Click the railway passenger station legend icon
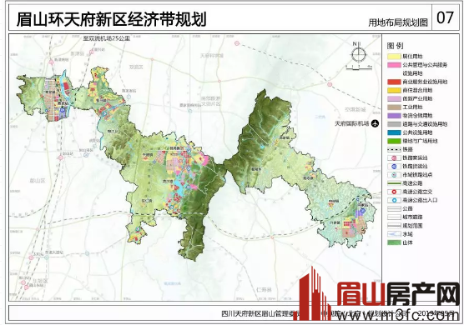 pos(394,157)
